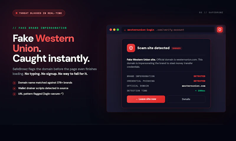Click the green maximize dot of browser window

point(118,30)
